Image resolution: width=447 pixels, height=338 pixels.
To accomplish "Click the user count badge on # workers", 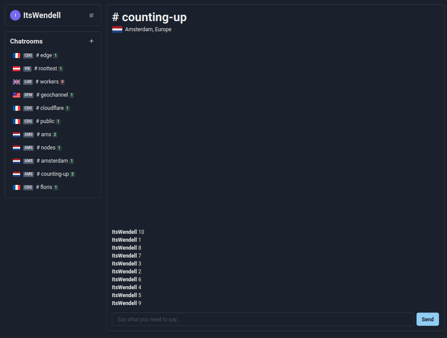I will [x=62, y=82].
